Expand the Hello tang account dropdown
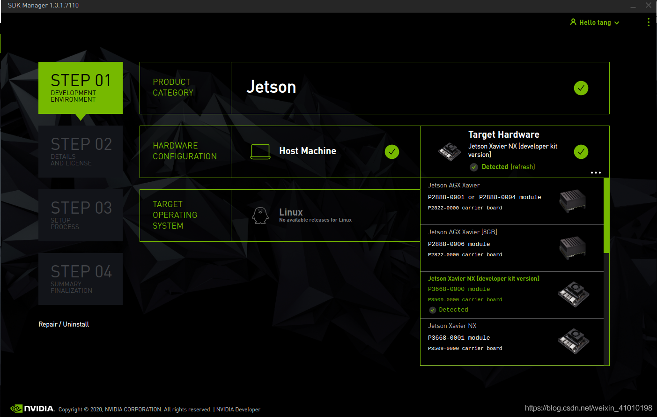The width and height of the screenshot is (657, 417). [x=617, y=22]
